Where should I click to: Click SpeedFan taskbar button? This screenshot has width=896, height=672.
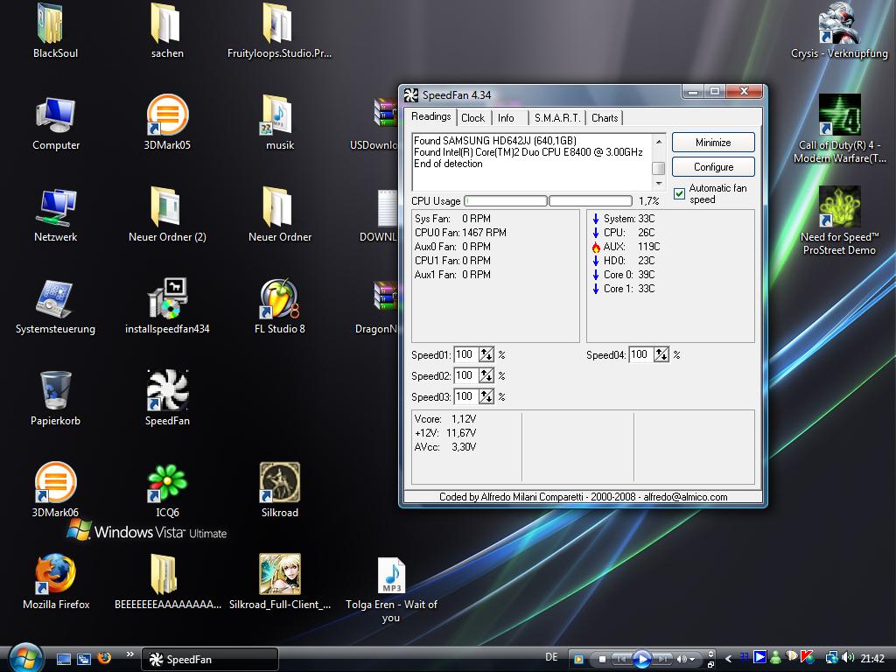(210, 660)
